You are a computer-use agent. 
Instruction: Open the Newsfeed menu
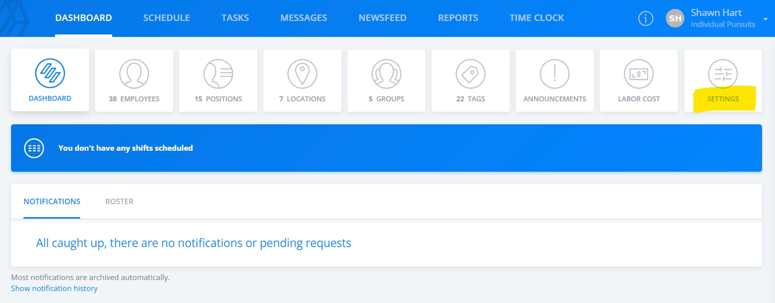pyautogui.click(x=382, y=18)
